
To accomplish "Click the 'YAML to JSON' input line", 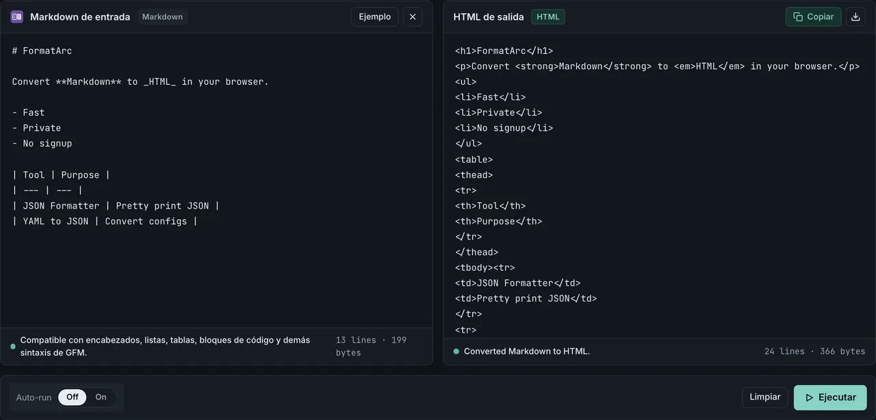I will pos(105,222).
